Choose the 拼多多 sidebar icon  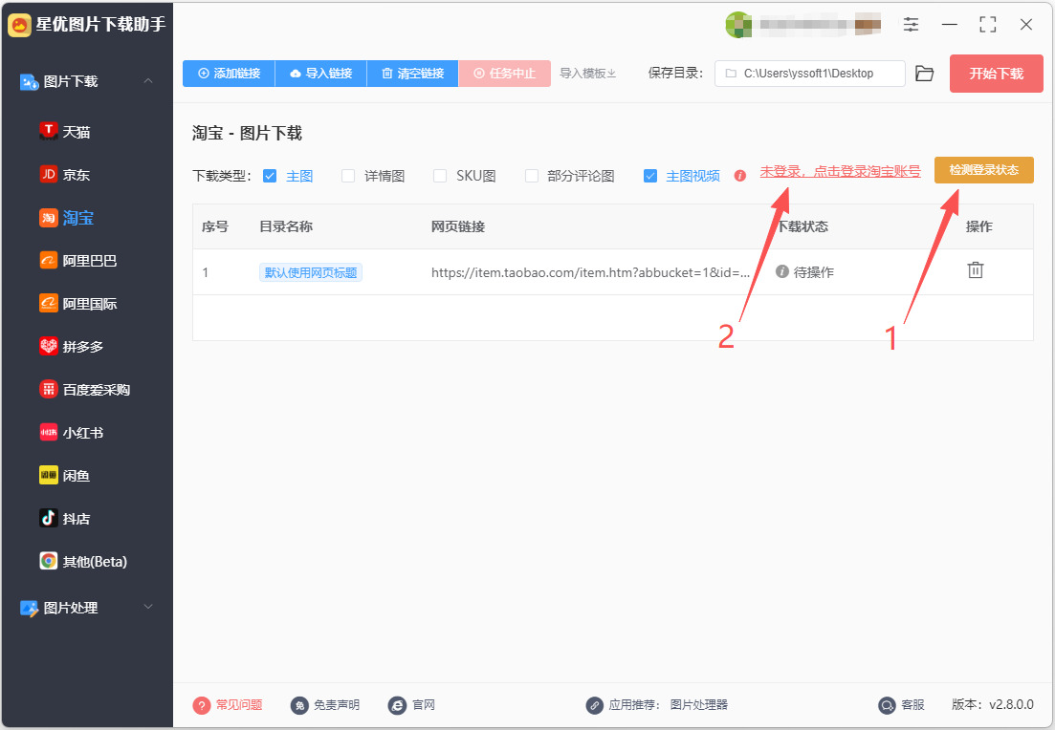click(49, 346)
